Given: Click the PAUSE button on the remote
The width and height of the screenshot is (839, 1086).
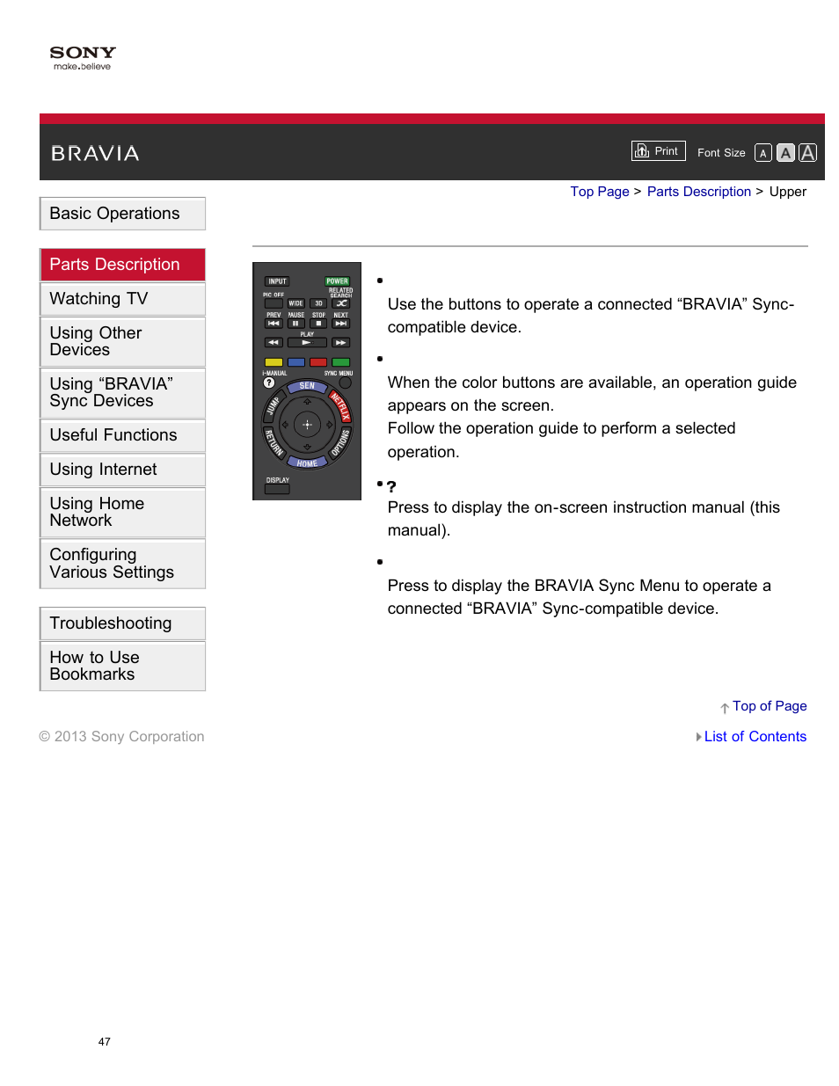Looking at the screenshot, I should pyautogui.click(x=296, y=323).
